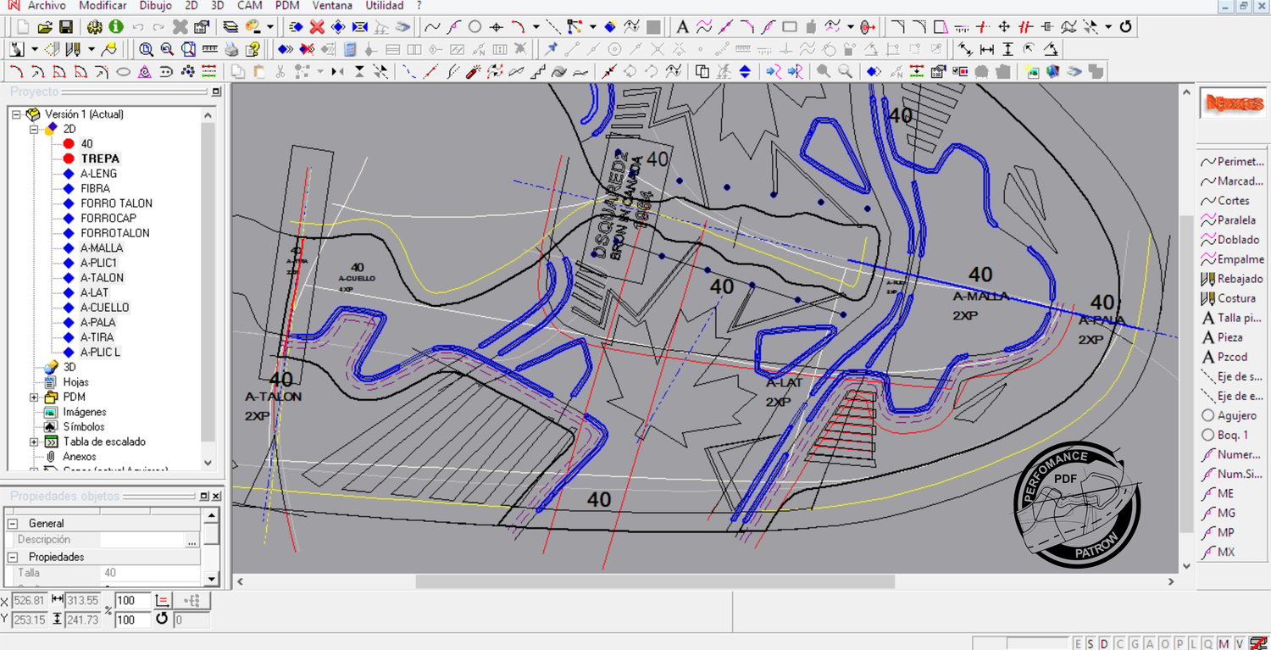Open the color palette tool
Image resolution: width=1271 pixels, height=650 pixels.
pyautogui.click(x=253, y=27)
